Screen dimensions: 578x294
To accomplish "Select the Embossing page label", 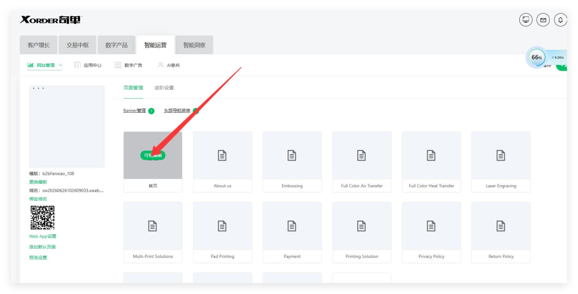I will point(292,186).
